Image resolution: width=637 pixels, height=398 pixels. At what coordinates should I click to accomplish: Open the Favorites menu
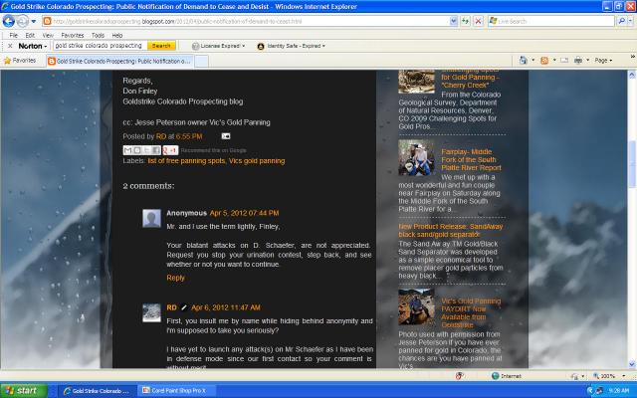[x=73, y=36]
